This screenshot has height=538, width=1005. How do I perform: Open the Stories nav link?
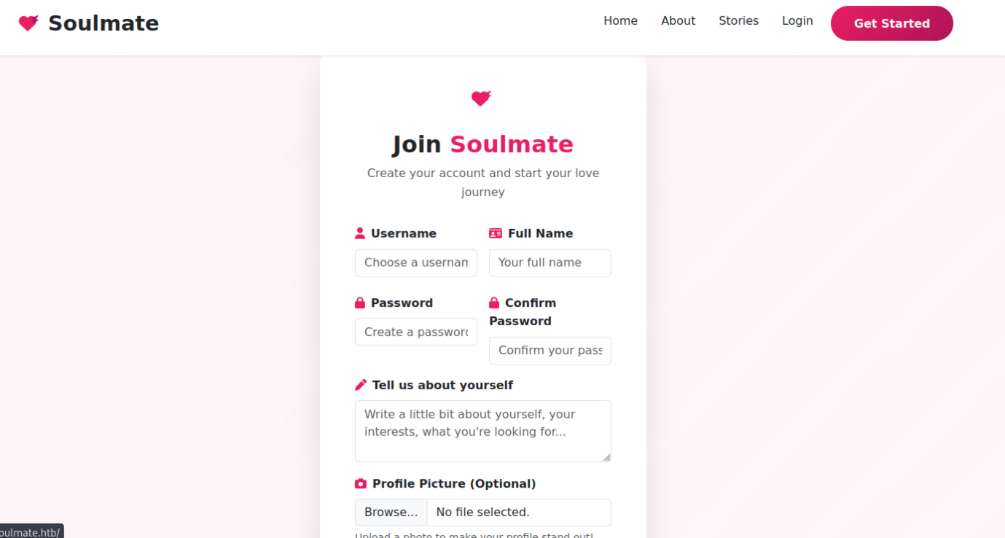tap(738, 21)
